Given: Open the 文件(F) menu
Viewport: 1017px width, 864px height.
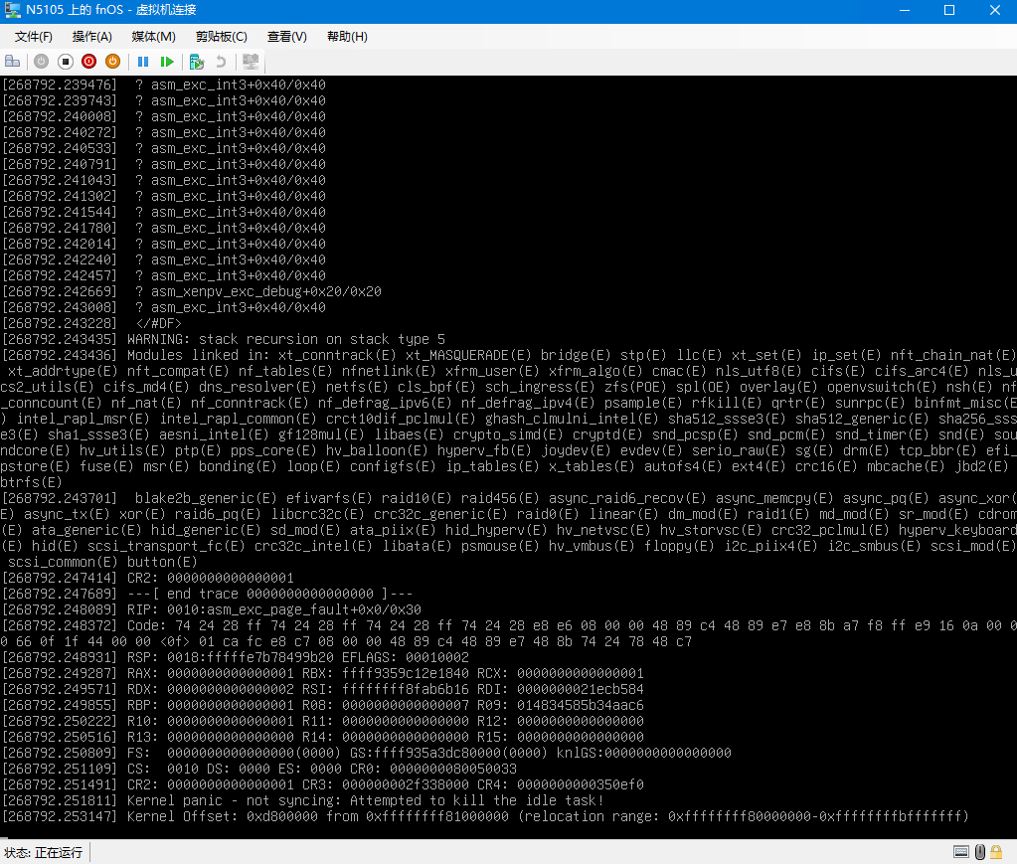Looking at the screenshot, I should [33, 37].
